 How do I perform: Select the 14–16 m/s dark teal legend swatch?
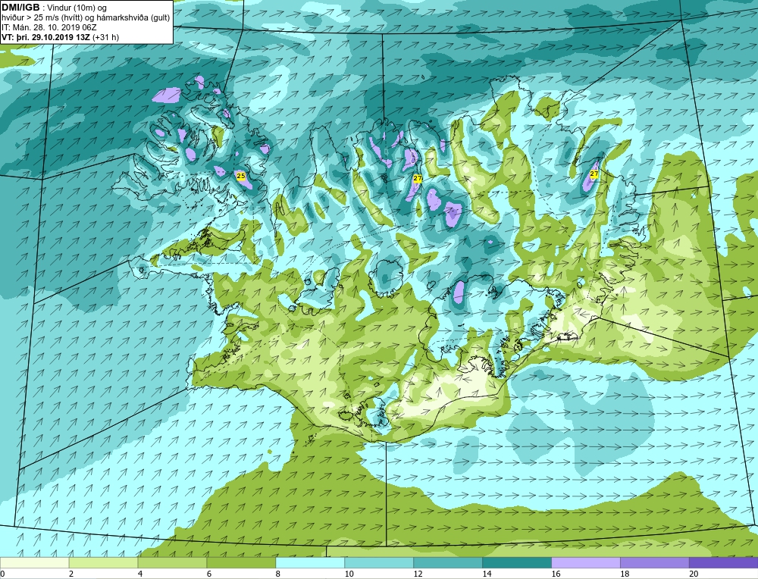pyautogui.click(x=517, y=562)
